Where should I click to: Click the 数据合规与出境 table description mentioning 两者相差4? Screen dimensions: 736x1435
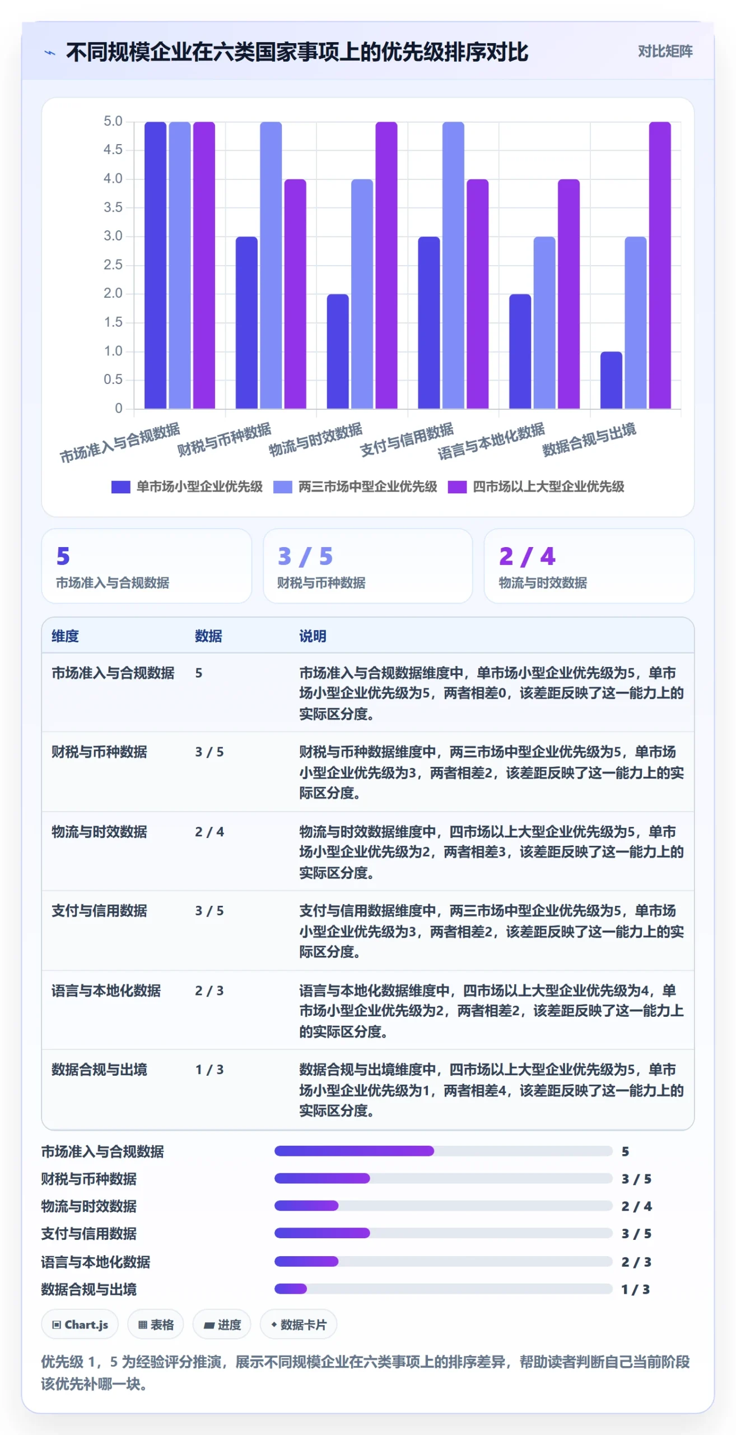tap(491, 1090)
